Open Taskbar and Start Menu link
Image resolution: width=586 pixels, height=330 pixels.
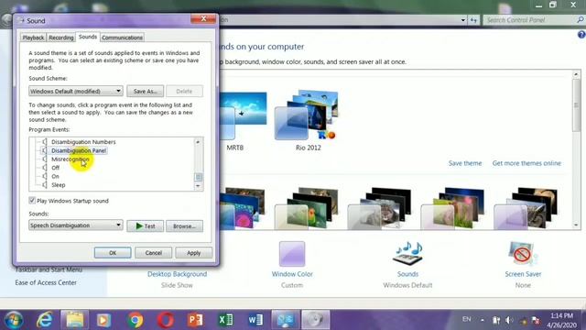(49, 269)
